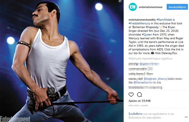Screen dimensions: 189x122
Task: Click the Bohemian Rhapsody post photo
Action: 62,61
